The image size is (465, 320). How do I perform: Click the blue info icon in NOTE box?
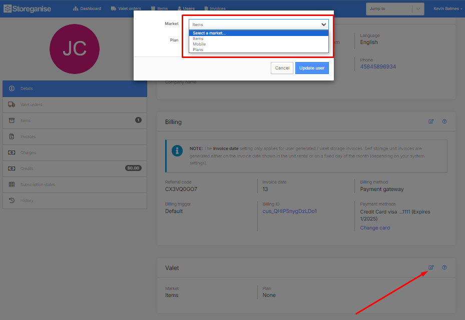(177, 151)
